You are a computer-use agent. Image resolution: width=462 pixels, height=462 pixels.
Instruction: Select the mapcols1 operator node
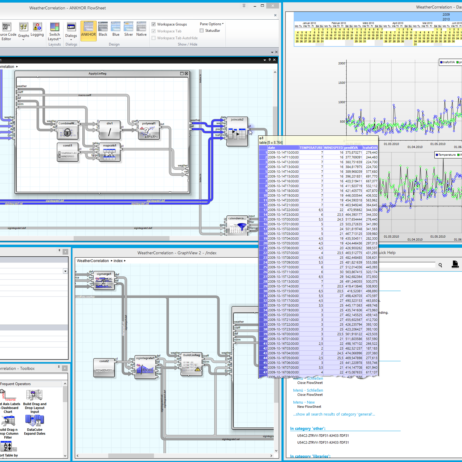coord(109,152)
